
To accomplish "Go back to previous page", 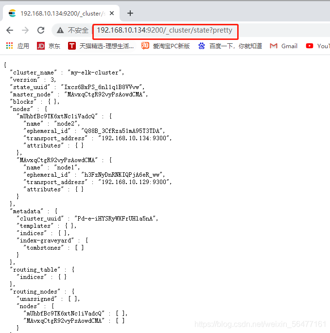I will pyautogui.click(x=10, y=30).
